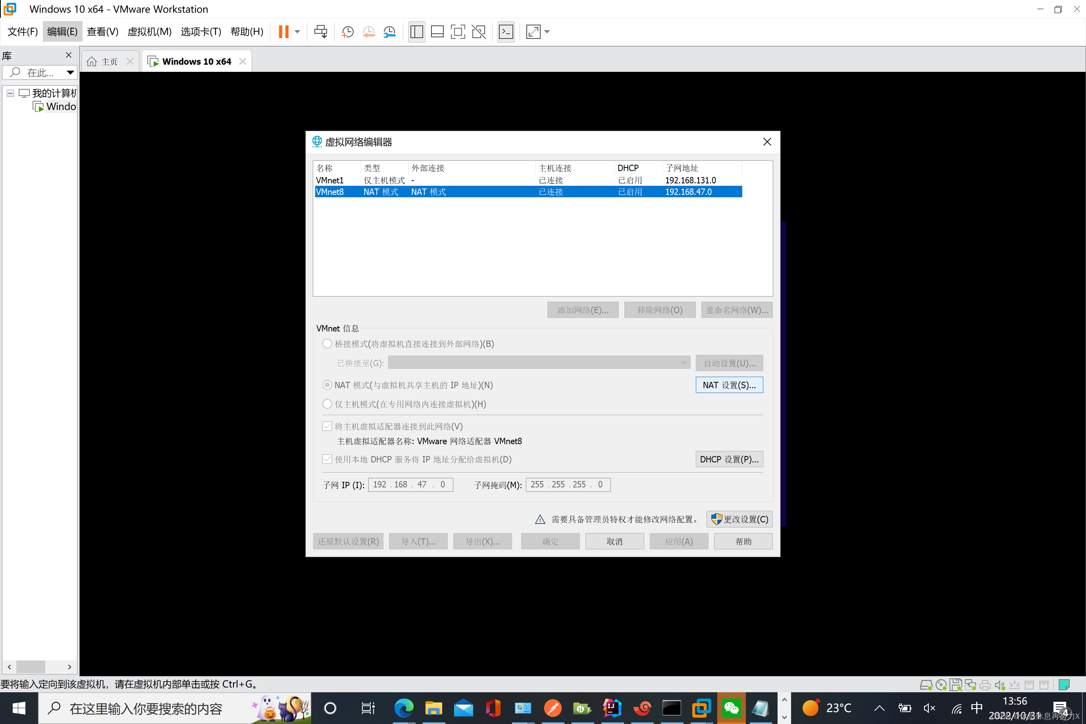This screenshot has height=724, width=1086.
Task: Open Microsoft Edge from the taskbar
Action: [404, 708]
